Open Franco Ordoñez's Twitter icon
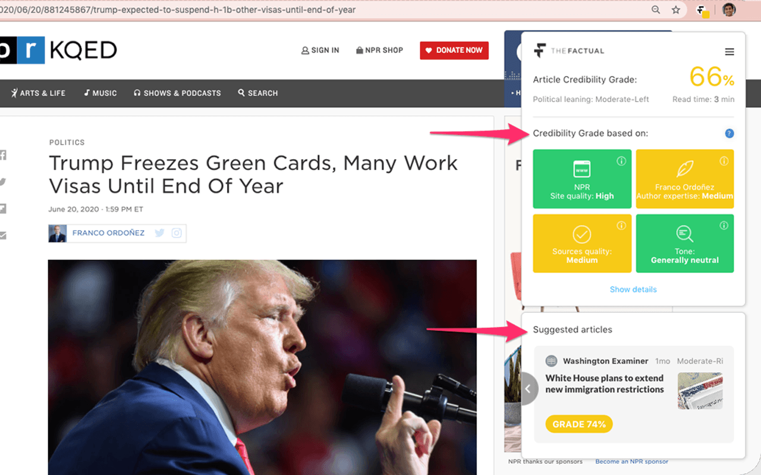 point(159,233)
